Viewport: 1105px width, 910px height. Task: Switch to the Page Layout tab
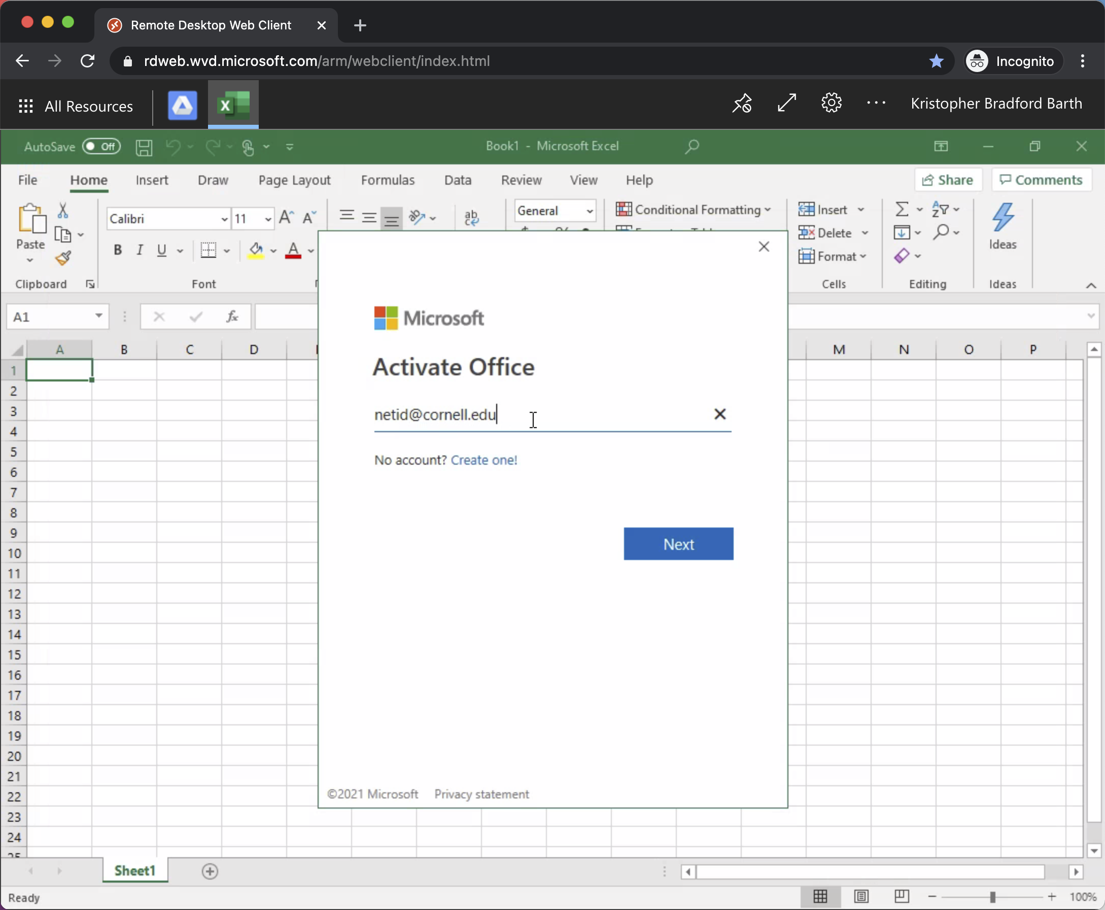tap(295, 180)
